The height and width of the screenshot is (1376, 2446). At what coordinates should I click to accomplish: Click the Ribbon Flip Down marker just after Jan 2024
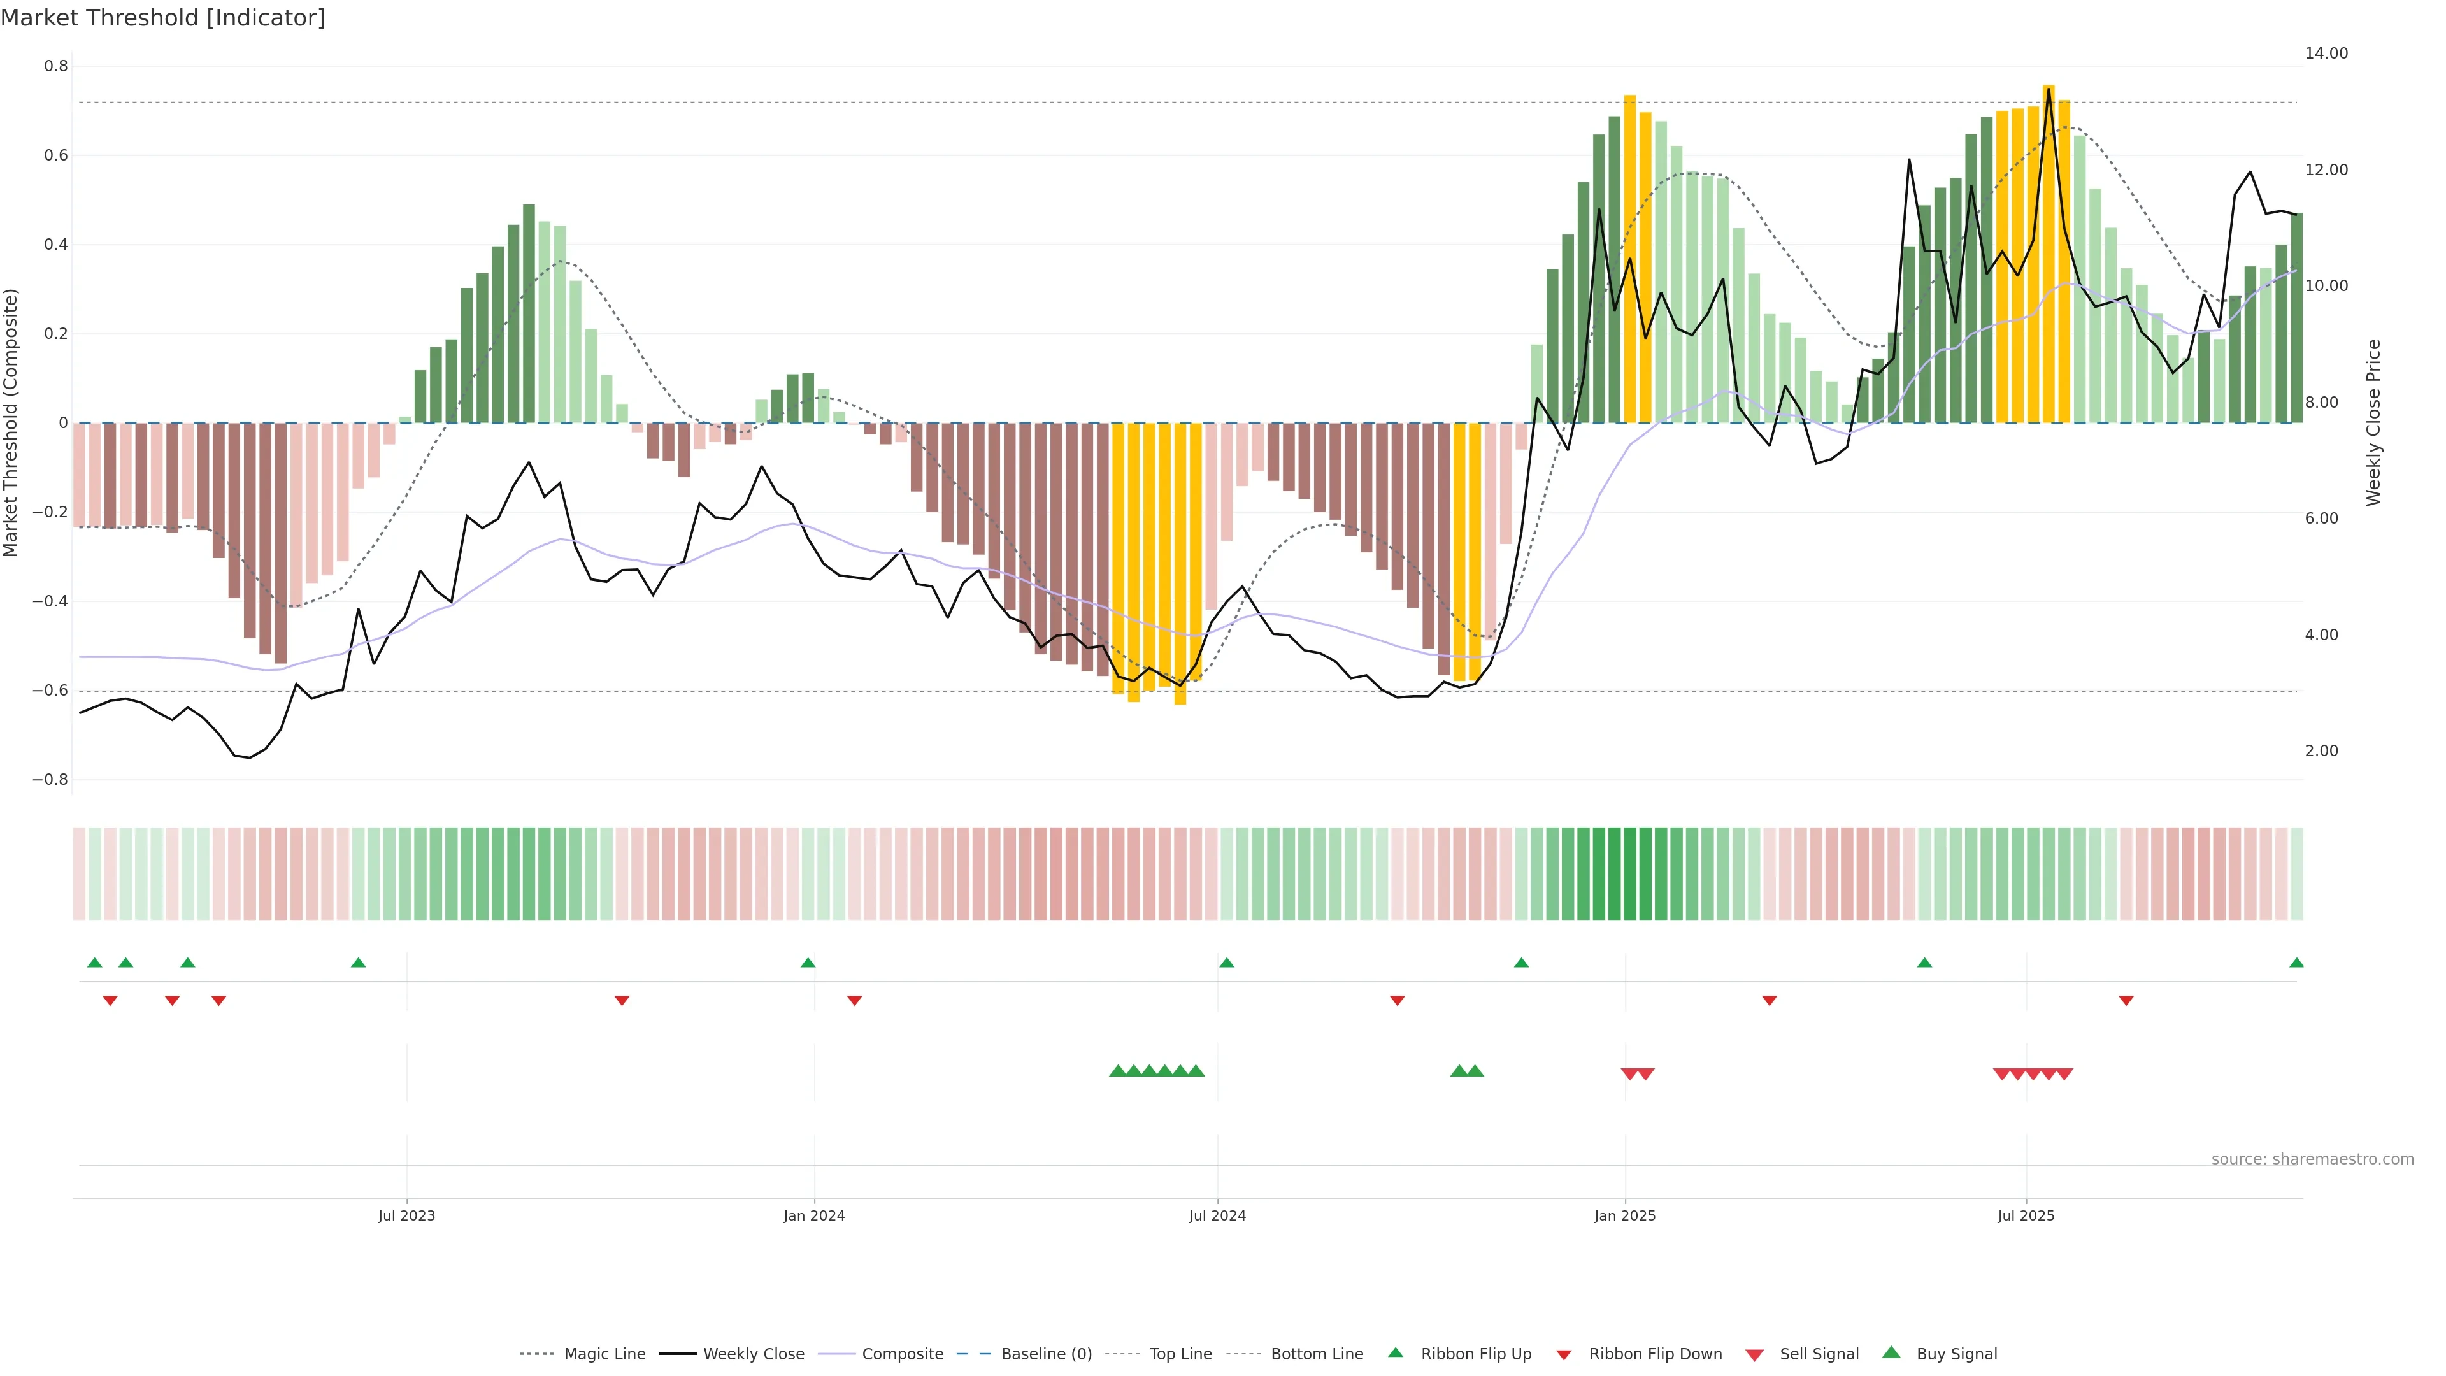point(855,1000)
